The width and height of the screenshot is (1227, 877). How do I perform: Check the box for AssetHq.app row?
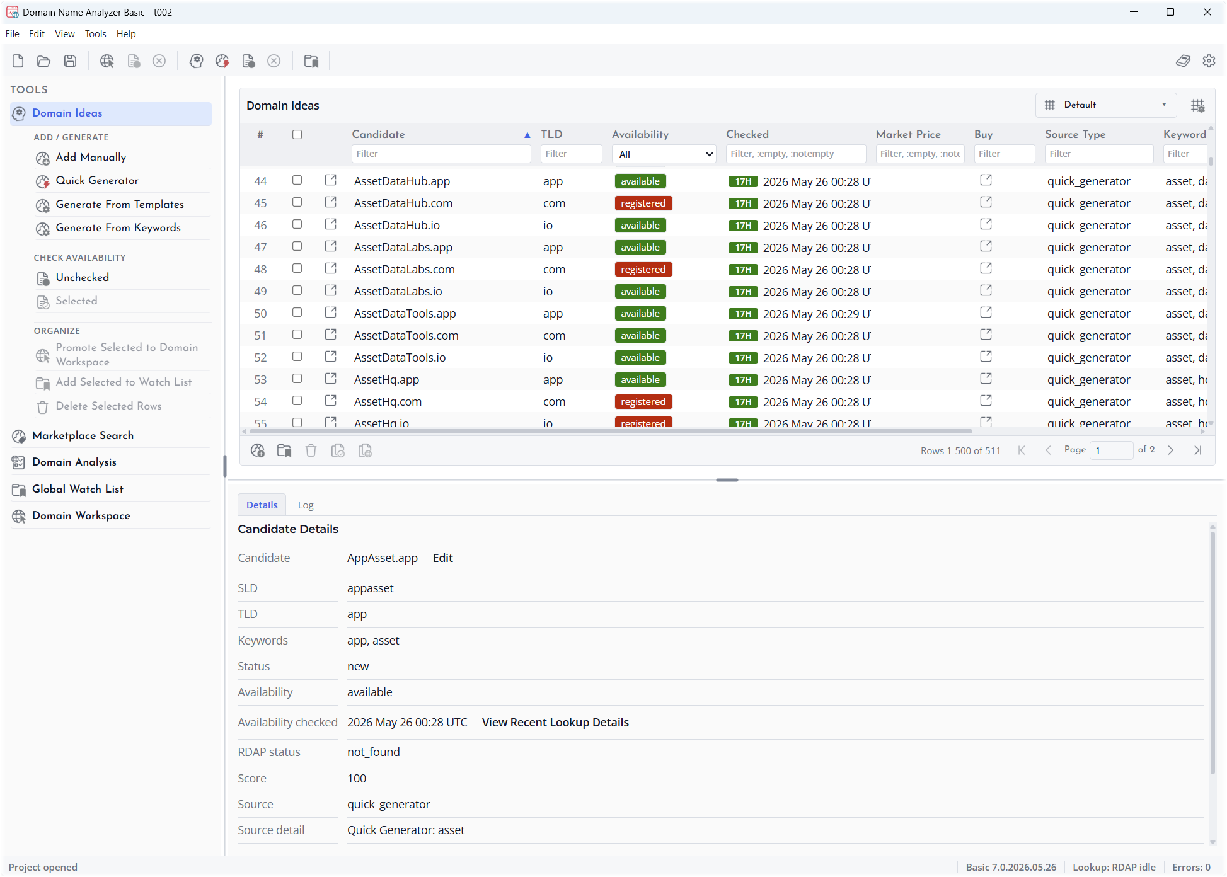point(297,379)
